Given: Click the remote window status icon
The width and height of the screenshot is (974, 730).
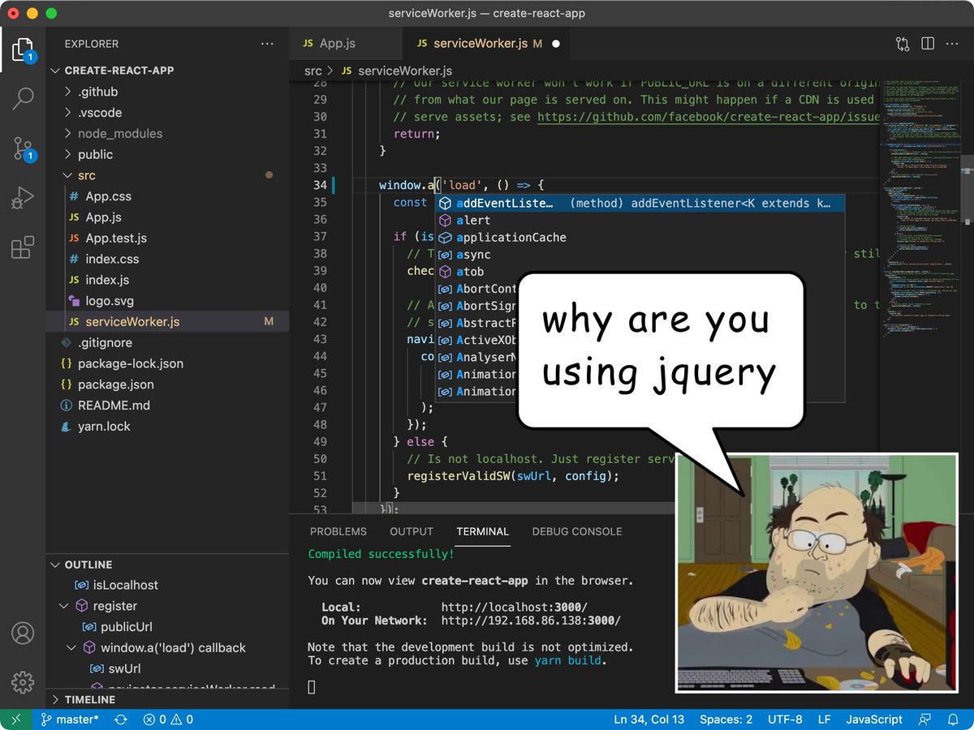Looking at the screenshot, I should pyautogui.click(x=16, y=719).
